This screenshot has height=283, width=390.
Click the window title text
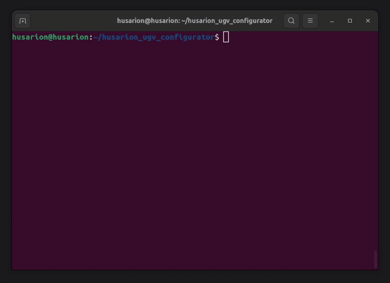pyautogui.click(x=195, y=20)
